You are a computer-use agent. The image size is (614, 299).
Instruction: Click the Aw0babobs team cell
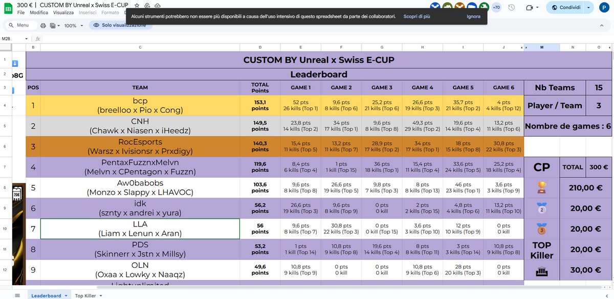140,188
